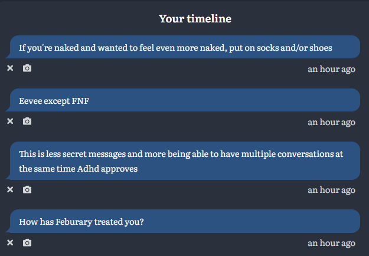Click the 'Your timeline' heading
Viewport: 369px width, 256px height.
195,19
